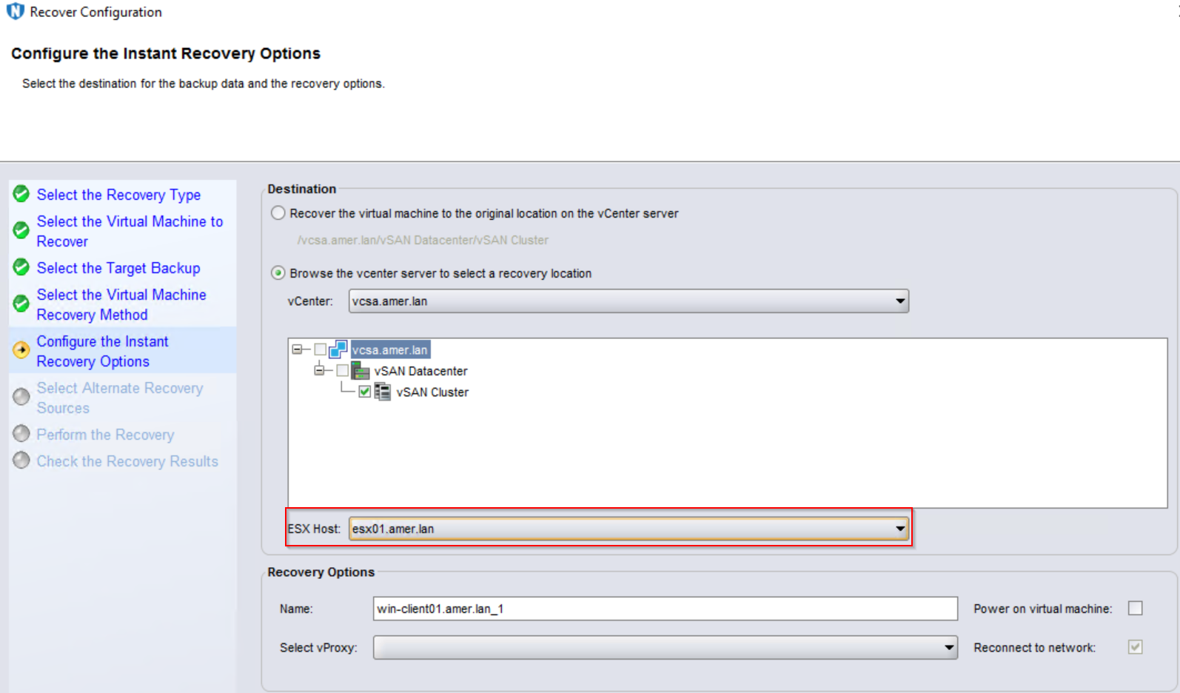Click the original location path /vcsa.amer.lan/vSAN Datacenter/vSAN Cluster
The height and width of the screenshot is (693, 1180).
423,240
